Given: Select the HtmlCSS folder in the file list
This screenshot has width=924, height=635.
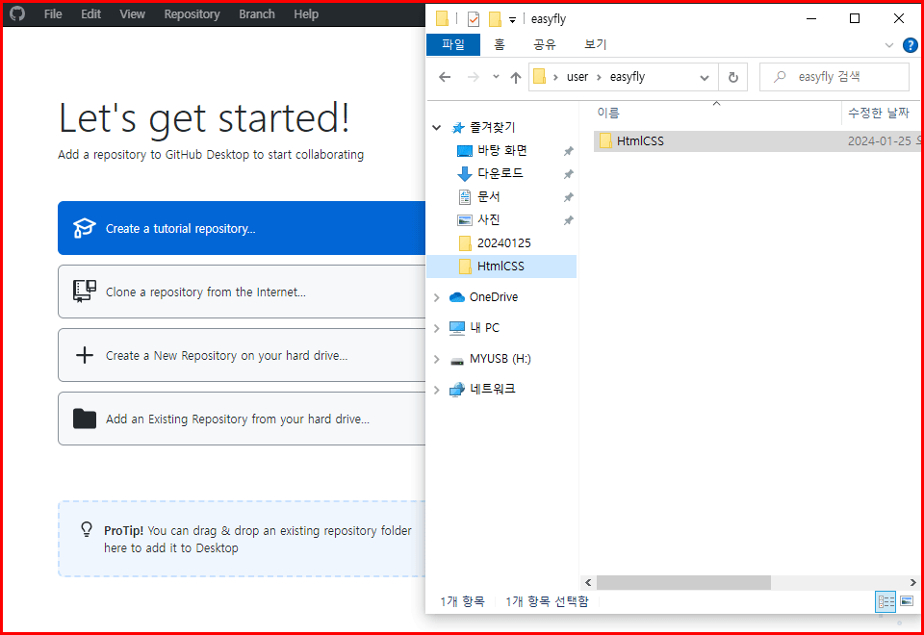Looking at the screenshot, I should [x=757, y=140].
